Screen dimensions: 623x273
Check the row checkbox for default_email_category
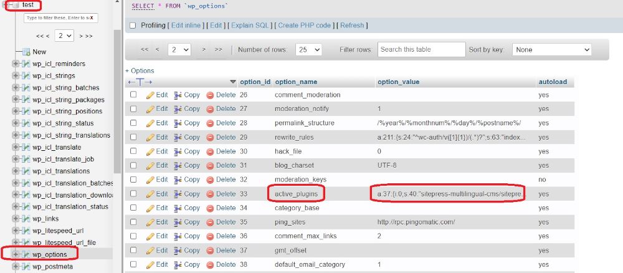pos(133,264)
